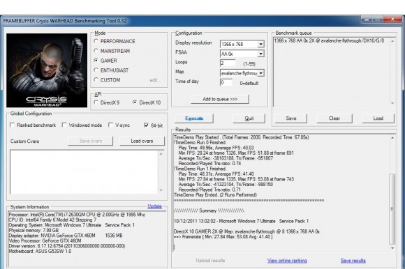Save the benchmark queue

pos(291,118)
